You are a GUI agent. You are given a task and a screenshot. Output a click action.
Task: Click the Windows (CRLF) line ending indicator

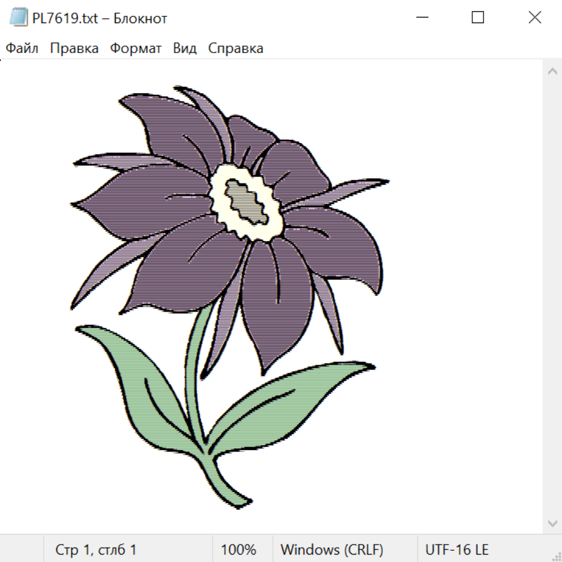pyautogui.click(x=332, y=550)
